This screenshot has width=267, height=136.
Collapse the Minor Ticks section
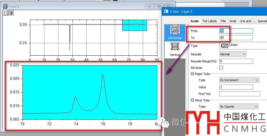[x=192, y=100]
